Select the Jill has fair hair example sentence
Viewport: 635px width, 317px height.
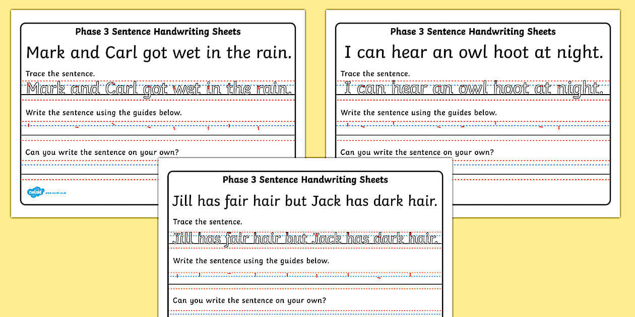pyautogui.click(x=305, y=200)
